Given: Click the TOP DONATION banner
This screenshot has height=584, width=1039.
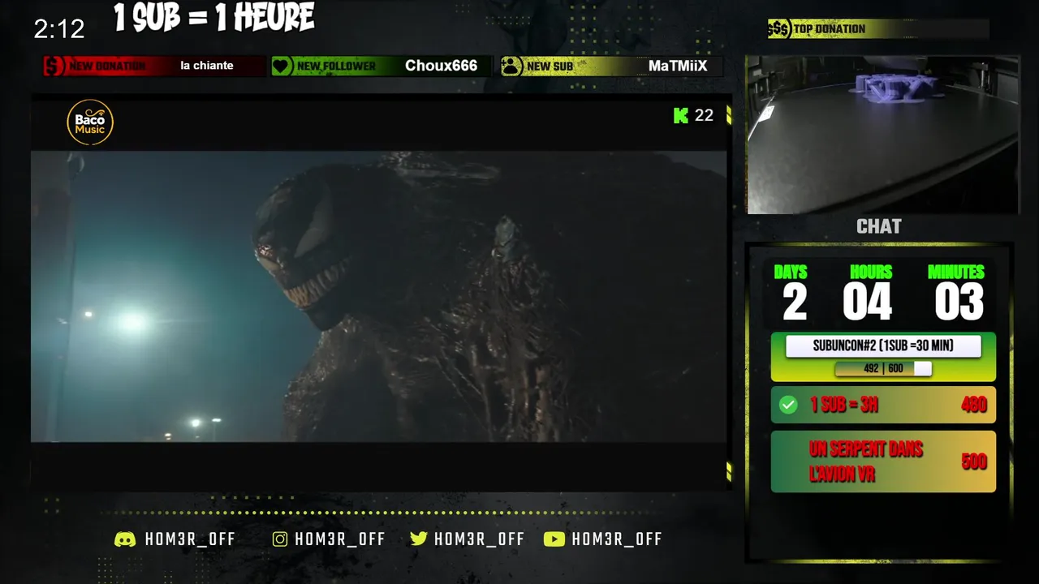Looking at the screenshot, I should 878,29.
